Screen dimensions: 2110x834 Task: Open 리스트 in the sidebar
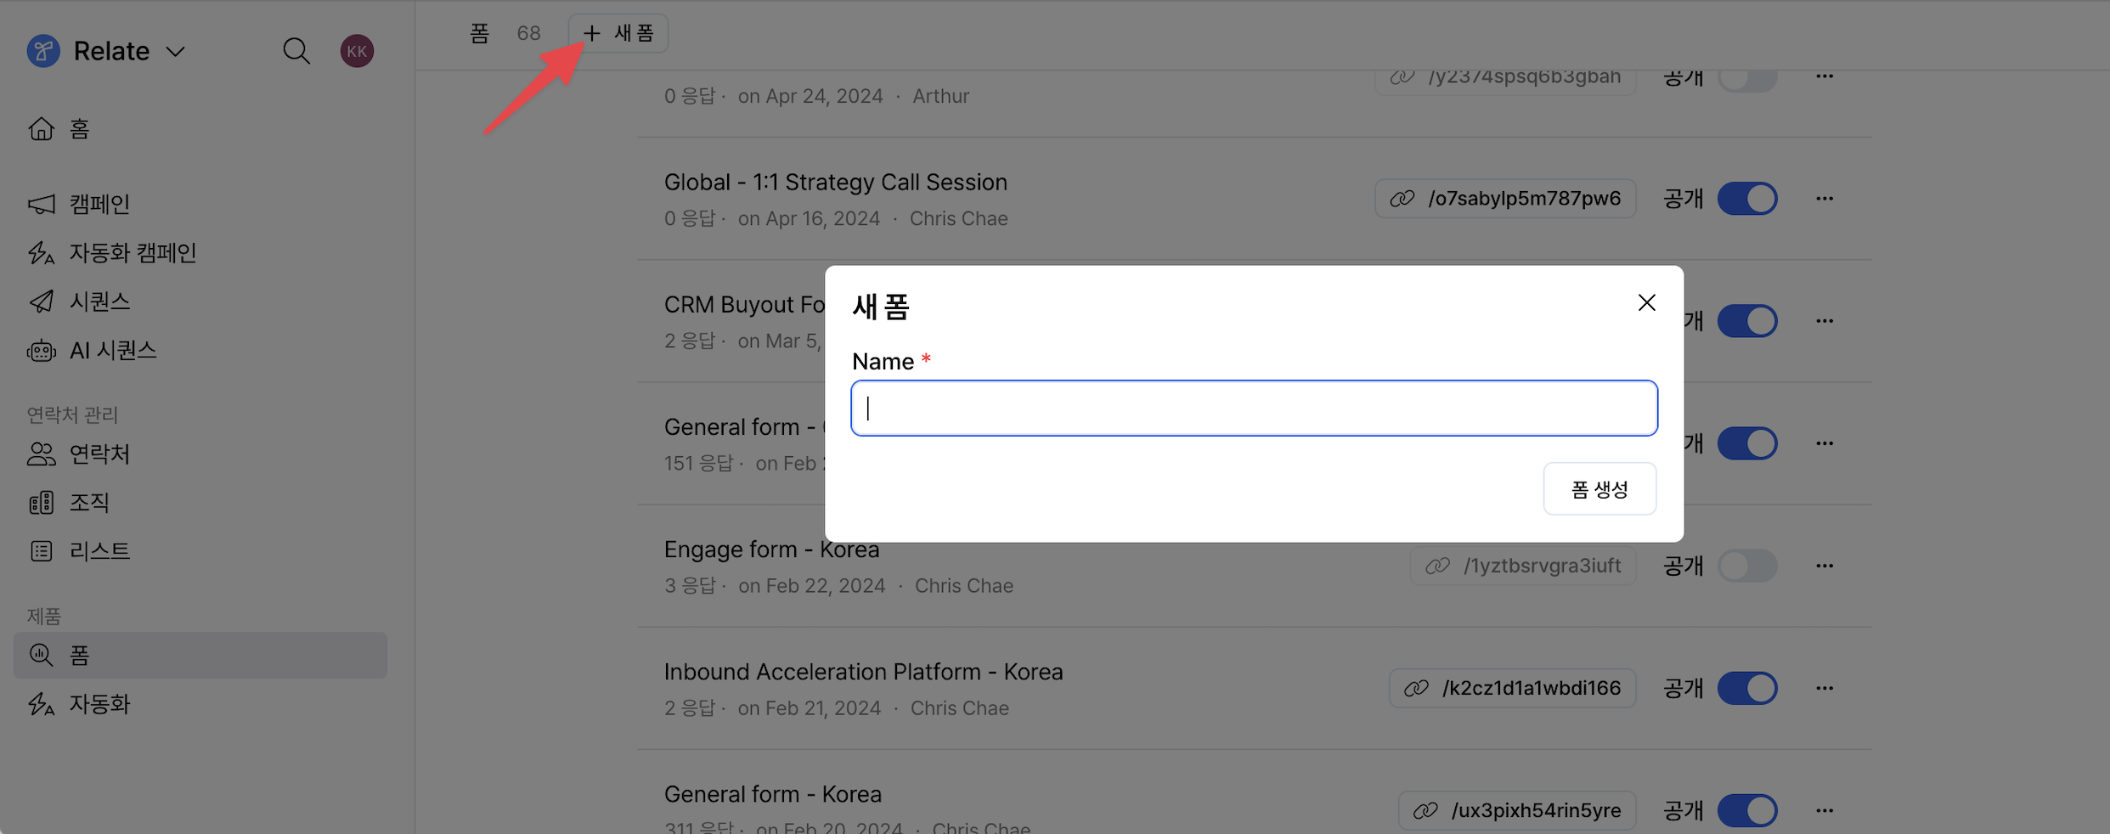[200, 551]
